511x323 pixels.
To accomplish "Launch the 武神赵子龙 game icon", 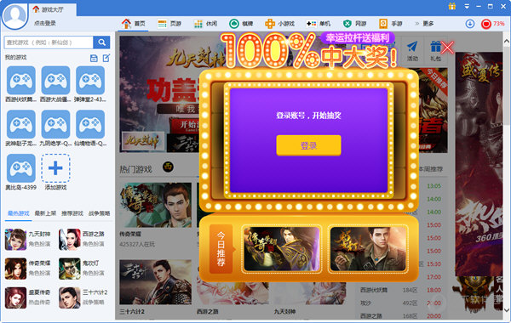I will [21, 124].
